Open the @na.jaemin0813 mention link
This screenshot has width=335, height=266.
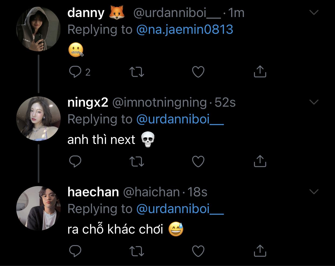184,29
